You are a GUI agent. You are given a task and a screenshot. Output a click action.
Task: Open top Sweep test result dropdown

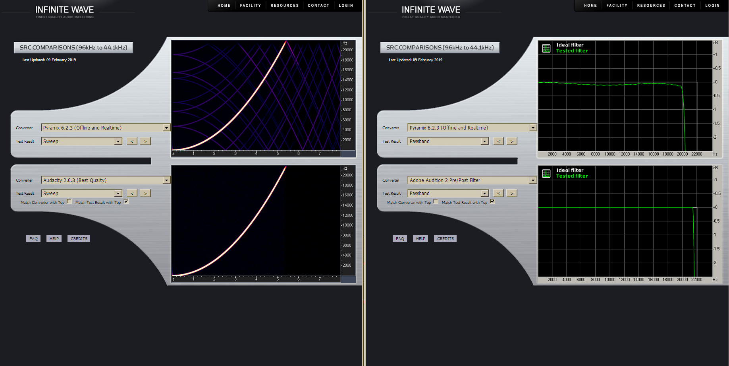pyautogui.click(x=82, y=141)
